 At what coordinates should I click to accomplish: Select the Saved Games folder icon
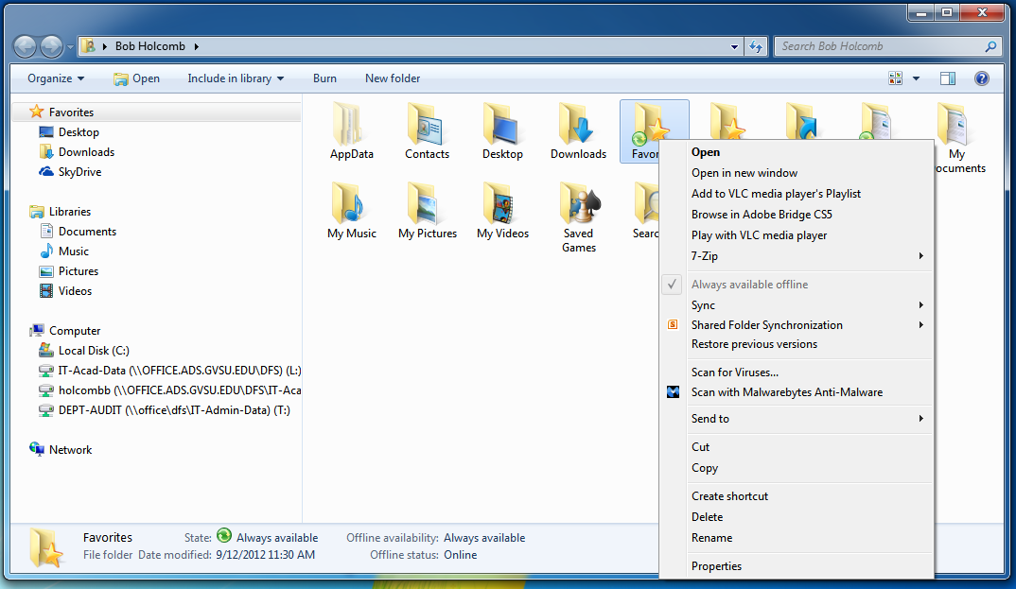[578, 203]
